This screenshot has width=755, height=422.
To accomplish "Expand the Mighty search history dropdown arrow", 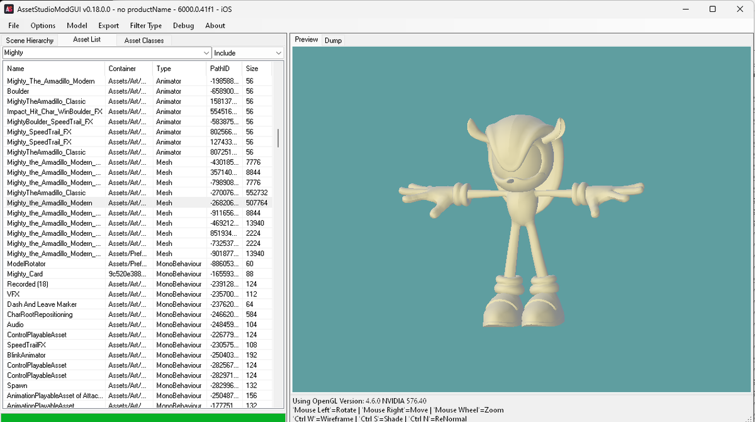I will point(206,53).
